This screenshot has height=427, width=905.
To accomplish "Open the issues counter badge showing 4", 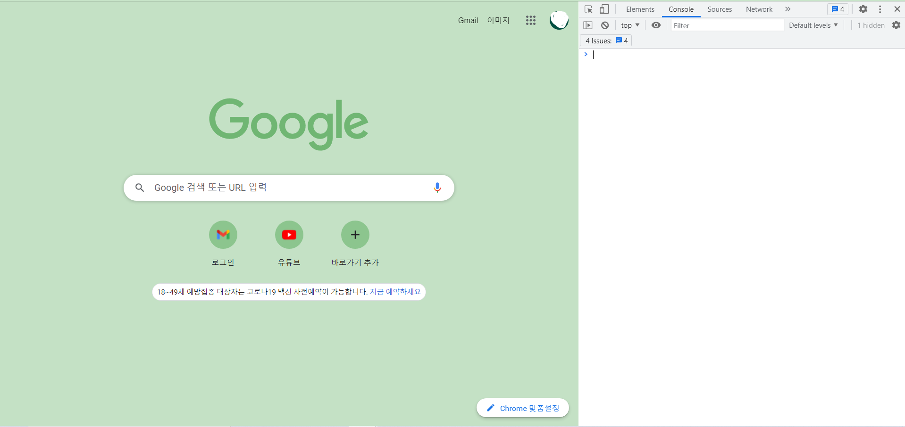I will [x=838, y=9].
